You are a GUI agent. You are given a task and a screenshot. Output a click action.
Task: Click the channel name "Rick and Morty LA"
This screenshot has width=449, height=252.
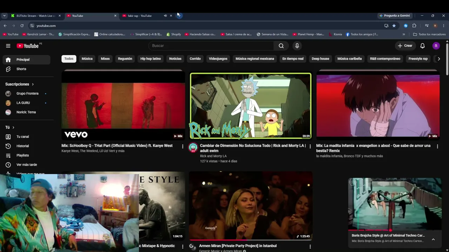coord(213,156)
